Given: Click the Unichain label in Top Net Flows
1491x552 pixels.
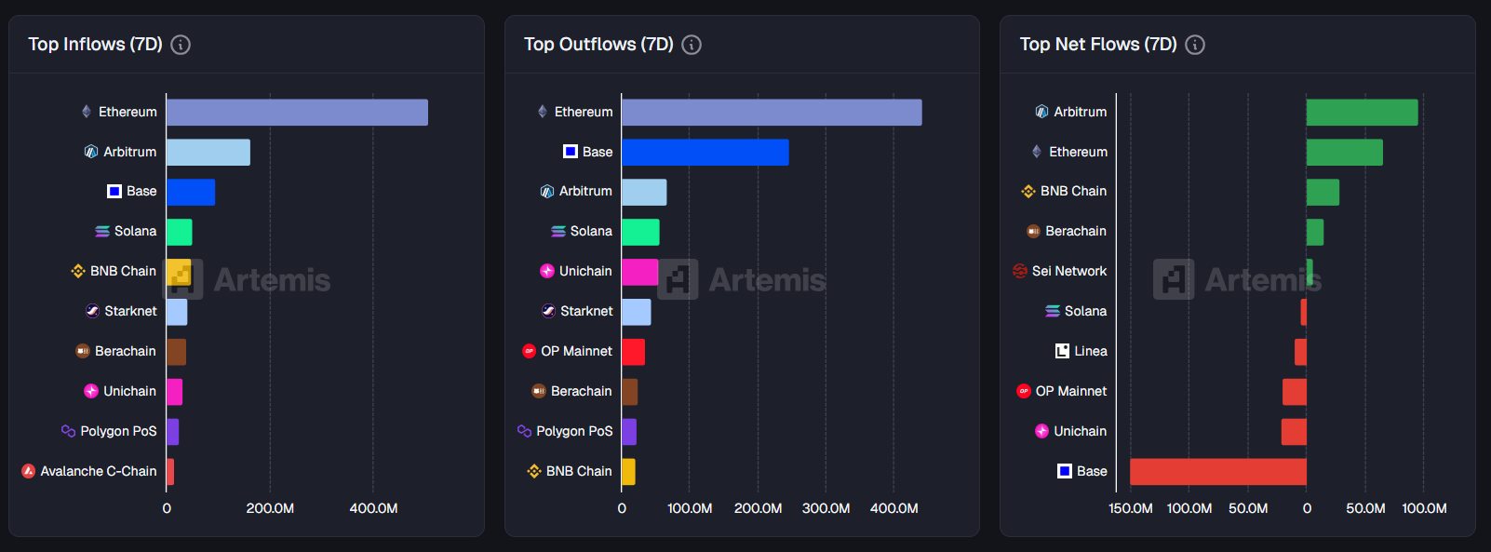Looking at the screenshot, I should tap(1081, 431).
